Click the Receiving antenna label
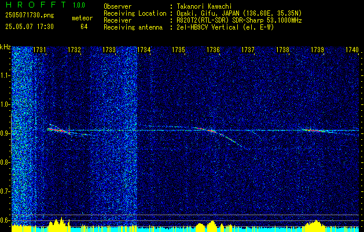 pyautogui.click(x=133, y=27)
